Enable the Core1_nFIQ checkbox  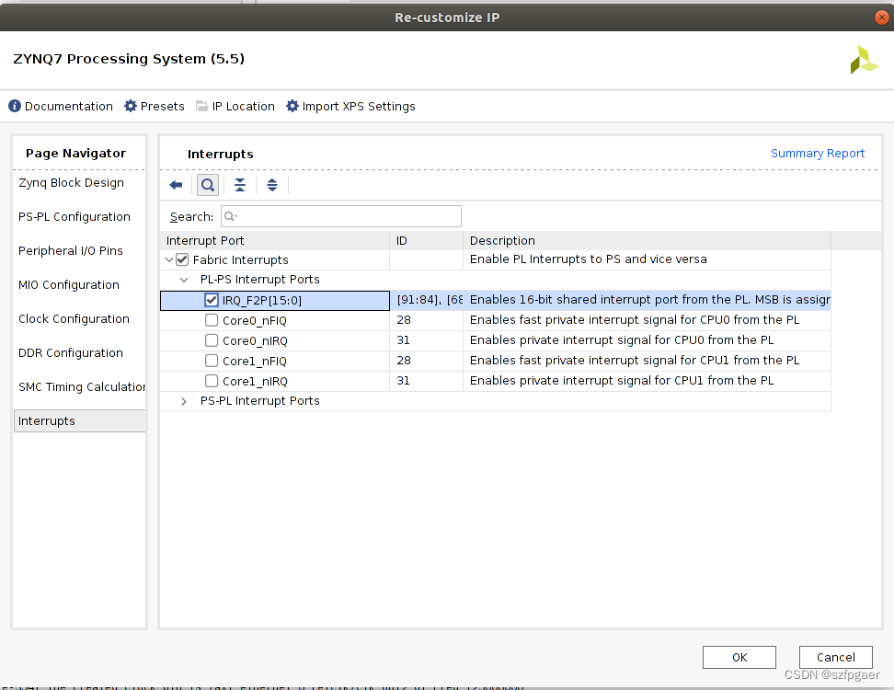coord(212,361)
